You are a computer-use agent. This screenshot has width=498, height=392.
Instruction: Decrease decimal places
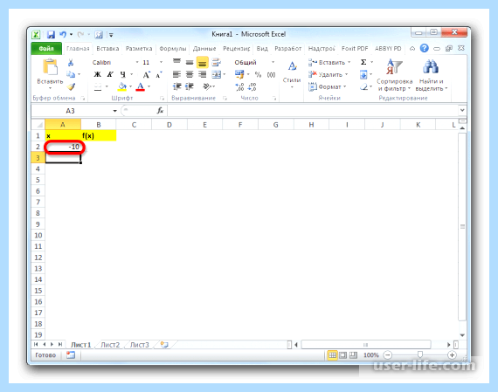tap(252, 87)
